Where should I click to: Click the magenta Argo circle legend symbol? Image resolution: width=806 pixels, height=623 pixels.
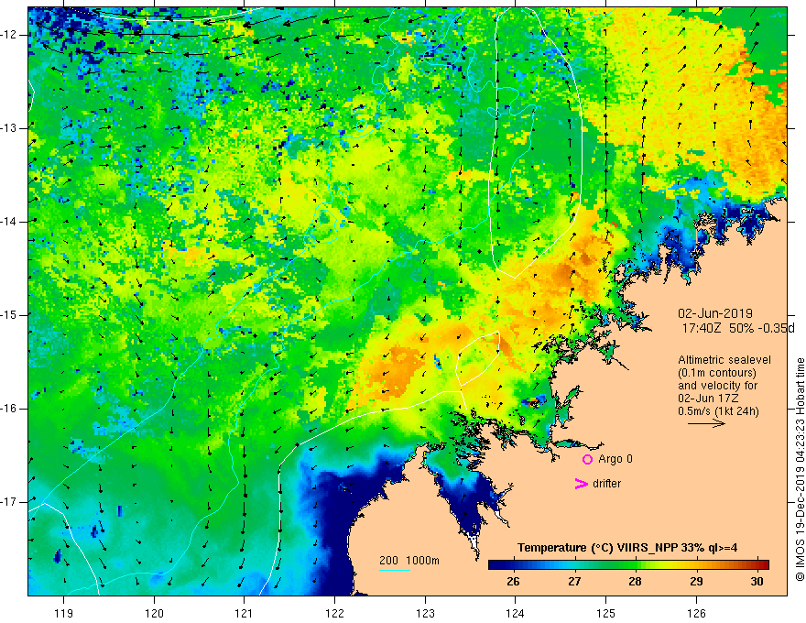587,460
